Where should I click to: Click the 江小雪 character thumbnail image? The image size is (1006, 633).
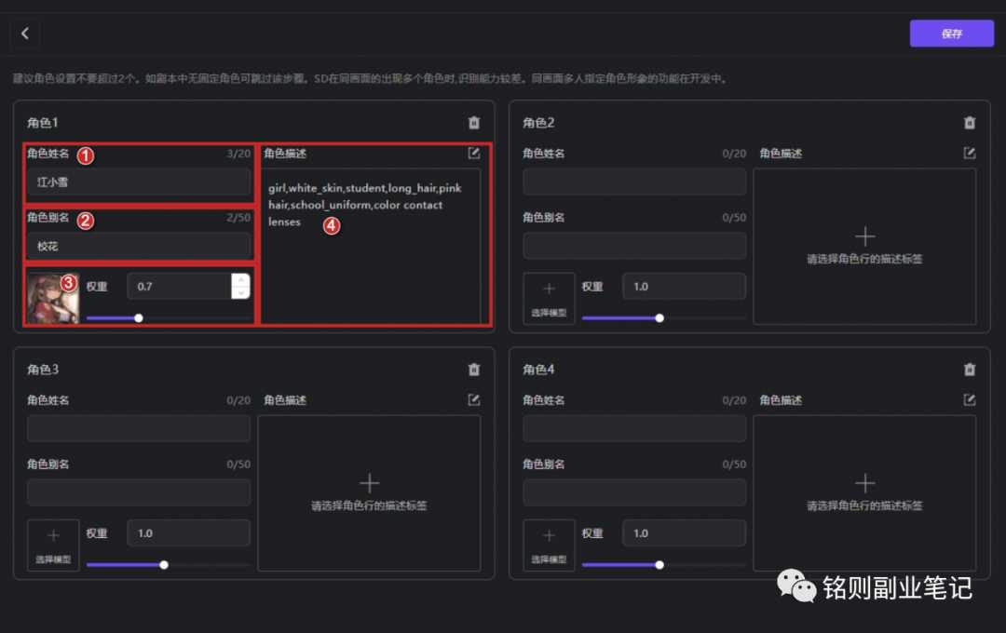pyautogui.click(x=52, y=296)
